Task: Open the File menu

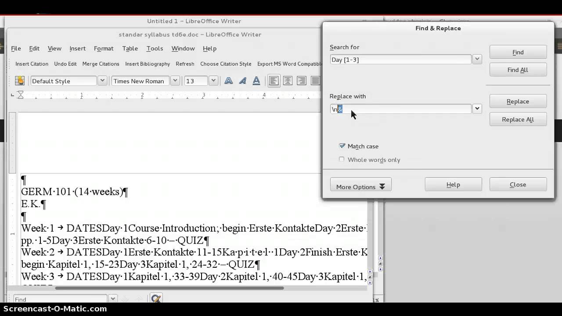Action: (x=16, y=48)
